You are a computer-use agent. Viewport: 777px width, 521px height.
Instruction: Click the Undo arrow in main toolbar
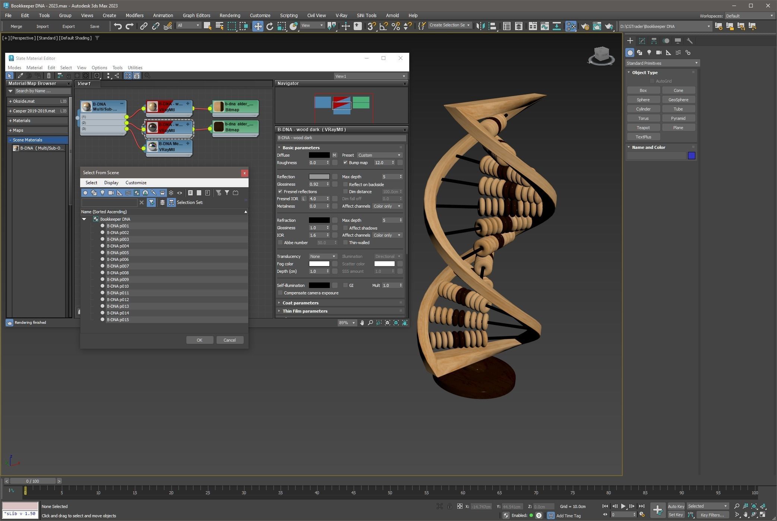pyautogui.click(x=118, y=26)
